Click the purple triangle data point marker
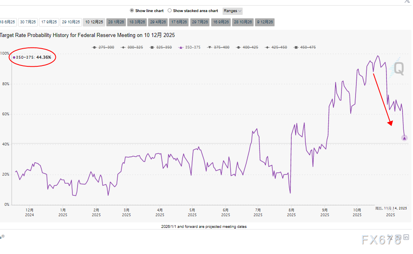Screen dimensions: 413x254 404,138
